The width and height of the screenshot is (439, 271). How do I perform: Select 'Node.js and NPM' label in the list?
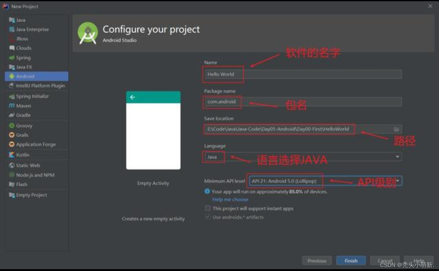point(35,175)
